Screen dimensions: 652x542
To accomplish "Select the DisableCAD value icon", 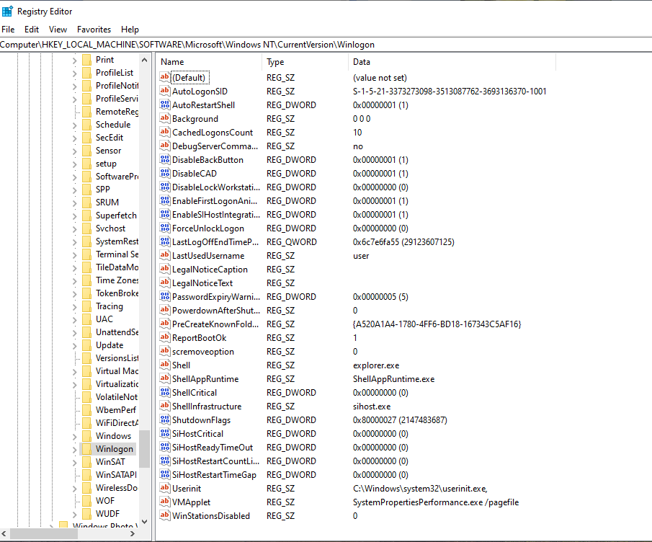I will point(165,174).
